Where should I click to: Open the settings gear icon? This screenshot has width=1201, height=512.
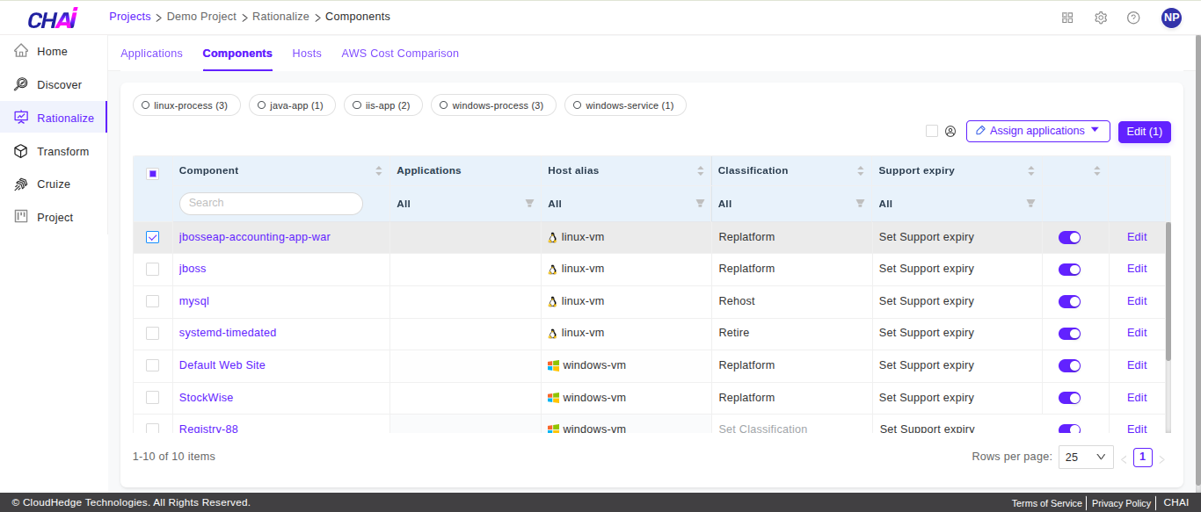pyautogui.click(x=1101, y=18)
